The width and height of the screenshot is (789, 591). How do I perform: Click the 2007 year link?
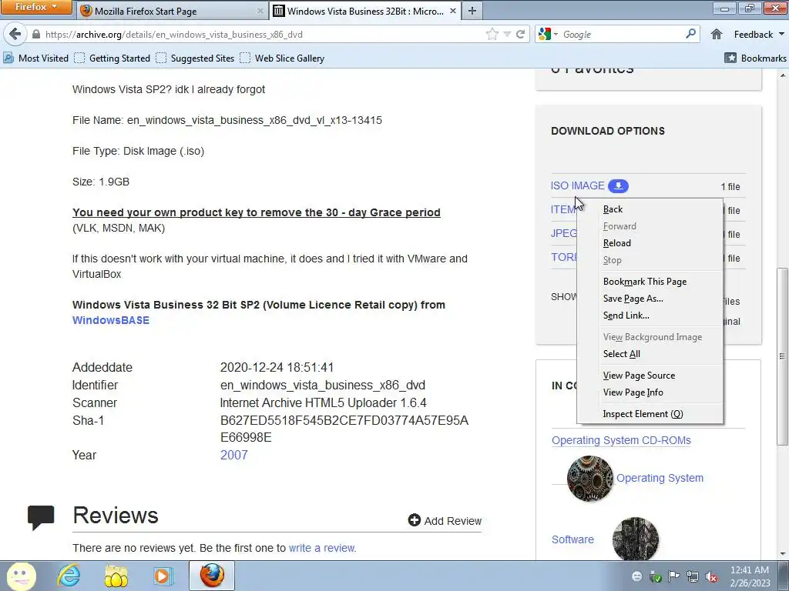[x=233, y=455]
